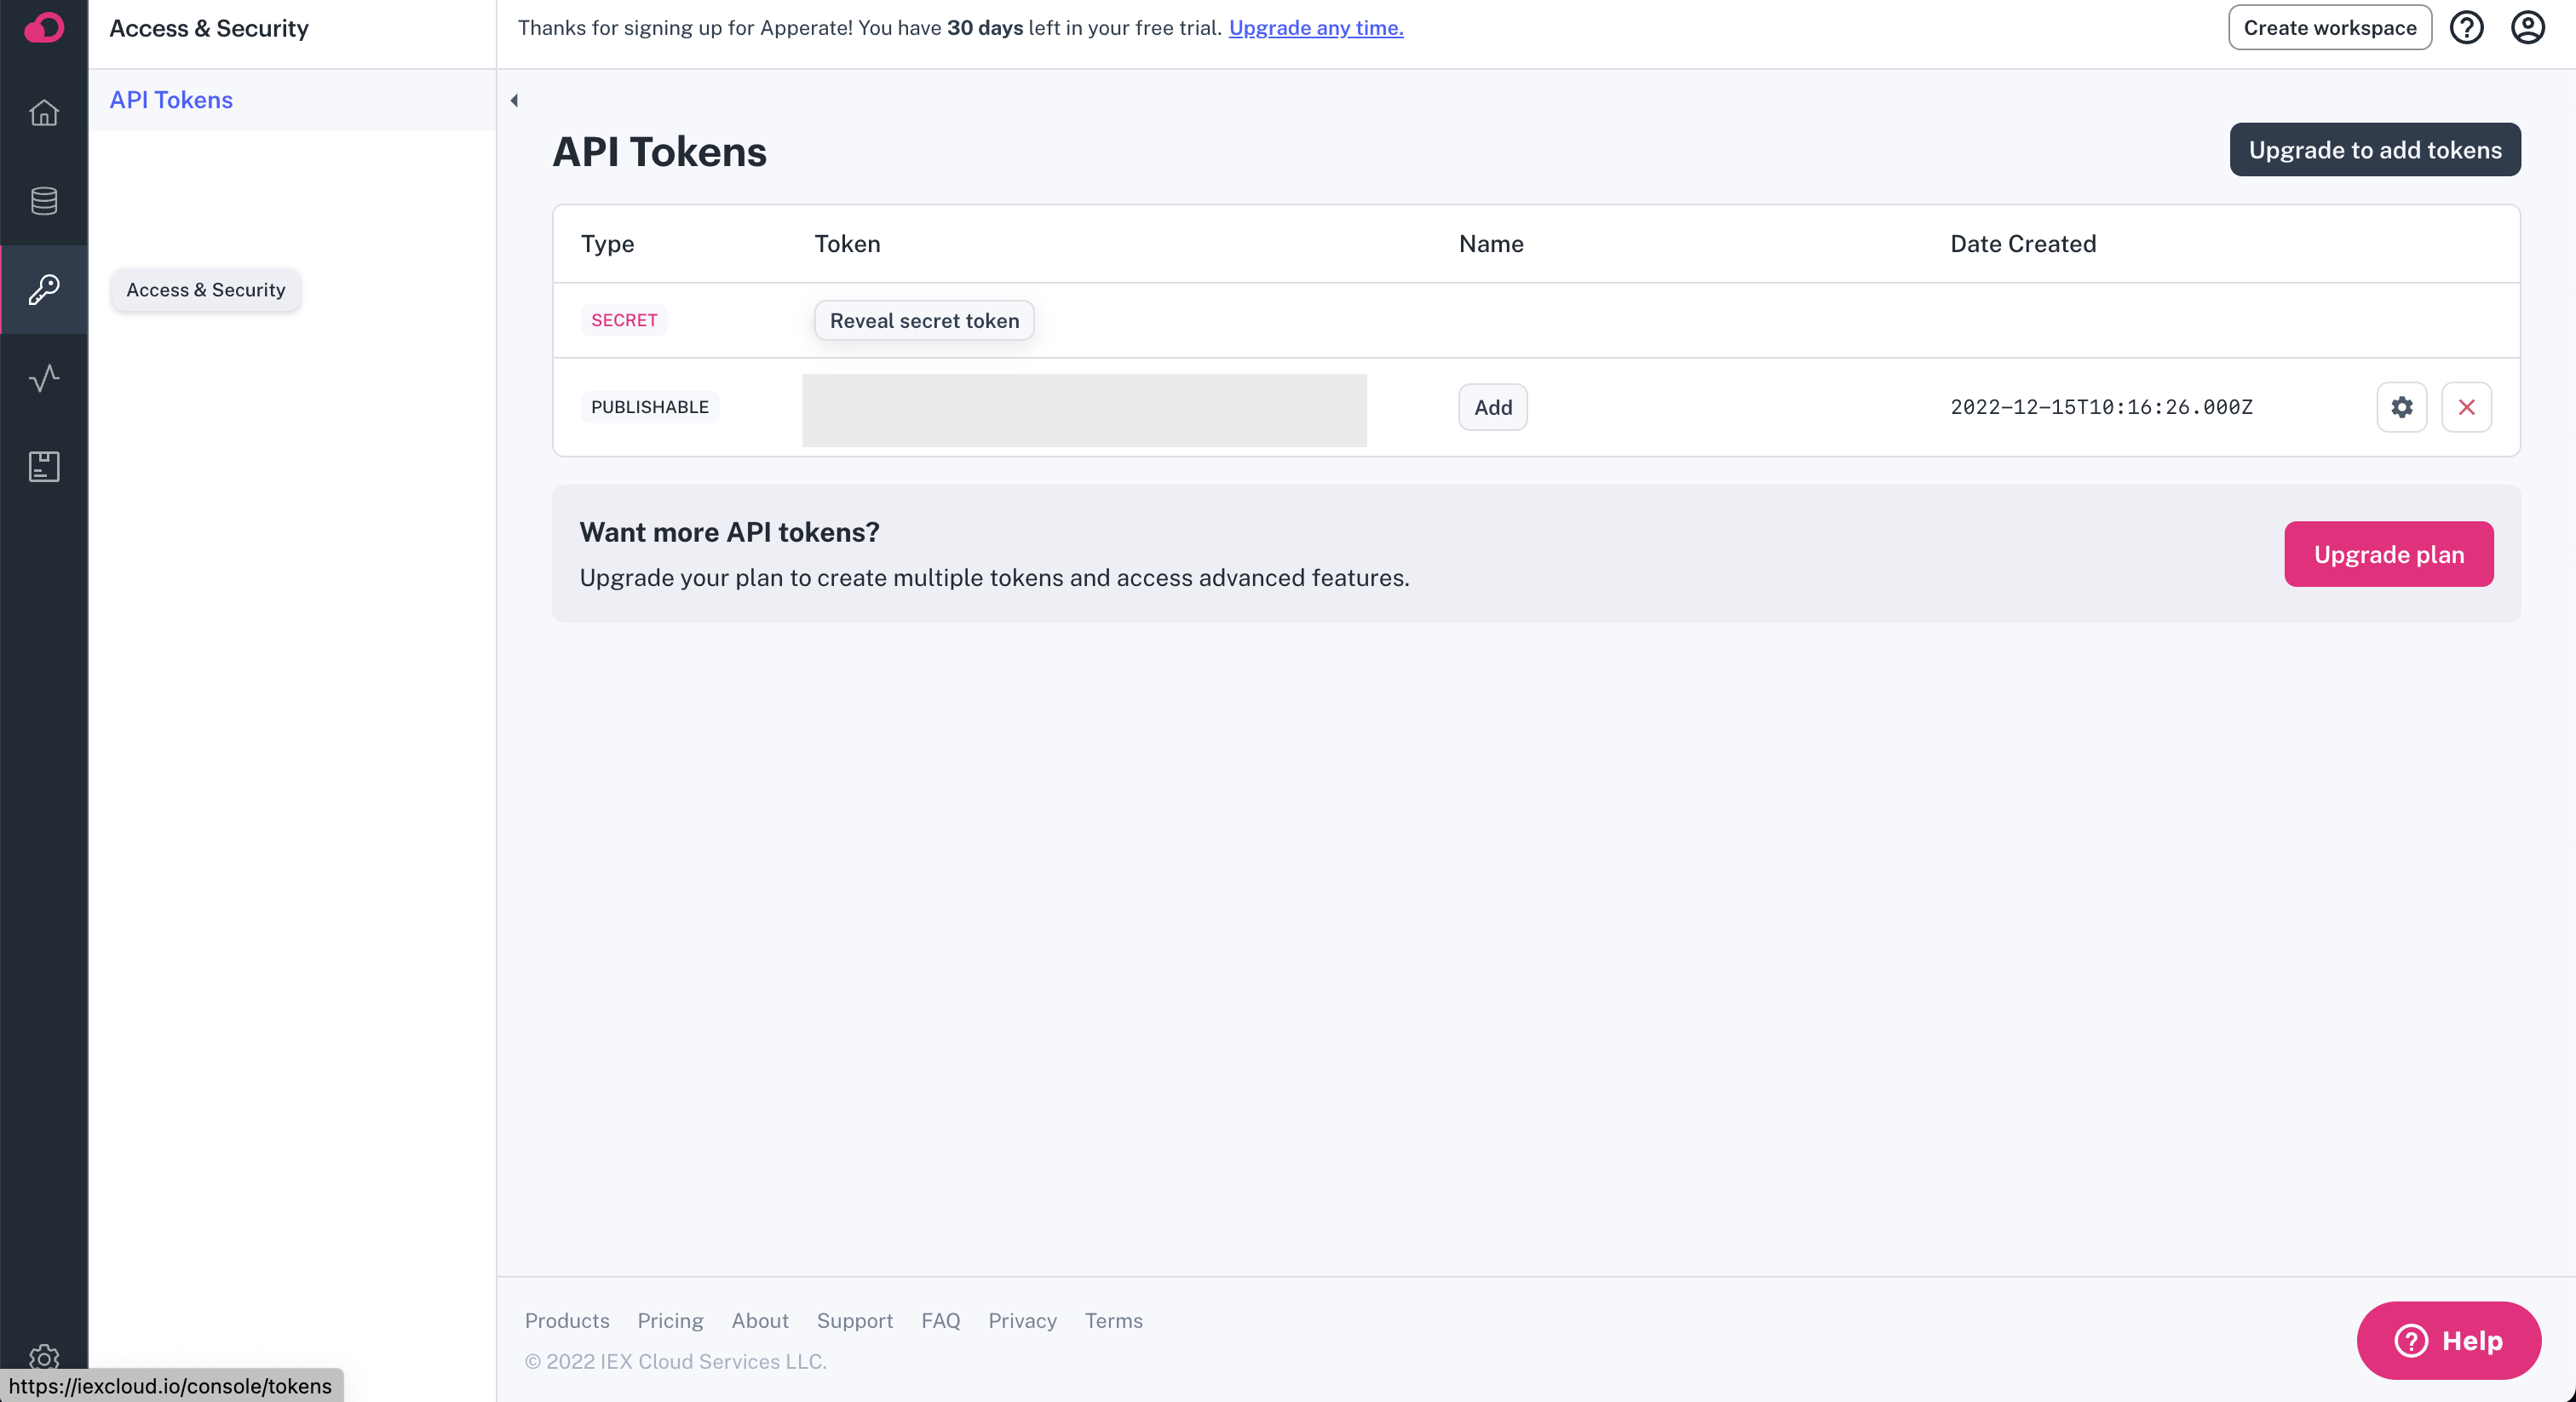Click the gear icon for publishable token
The image size is (2576, 1402).
point(2401,407)
